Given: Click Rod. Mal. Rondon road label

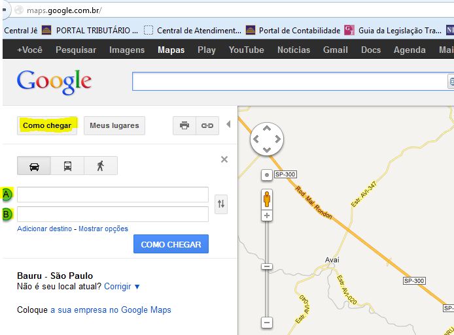Looking at the screenshot, I should (313, 202).
